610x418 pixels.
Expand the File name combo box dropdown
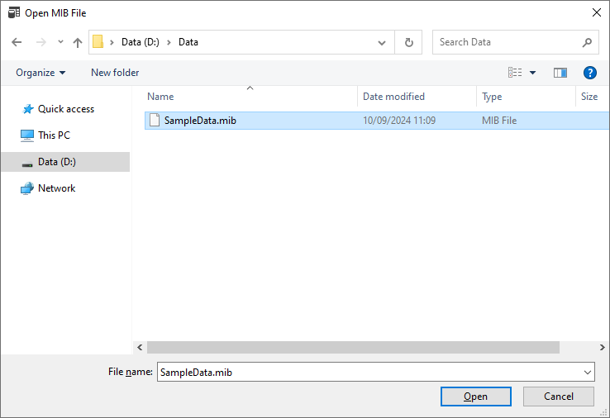(587, 373)
